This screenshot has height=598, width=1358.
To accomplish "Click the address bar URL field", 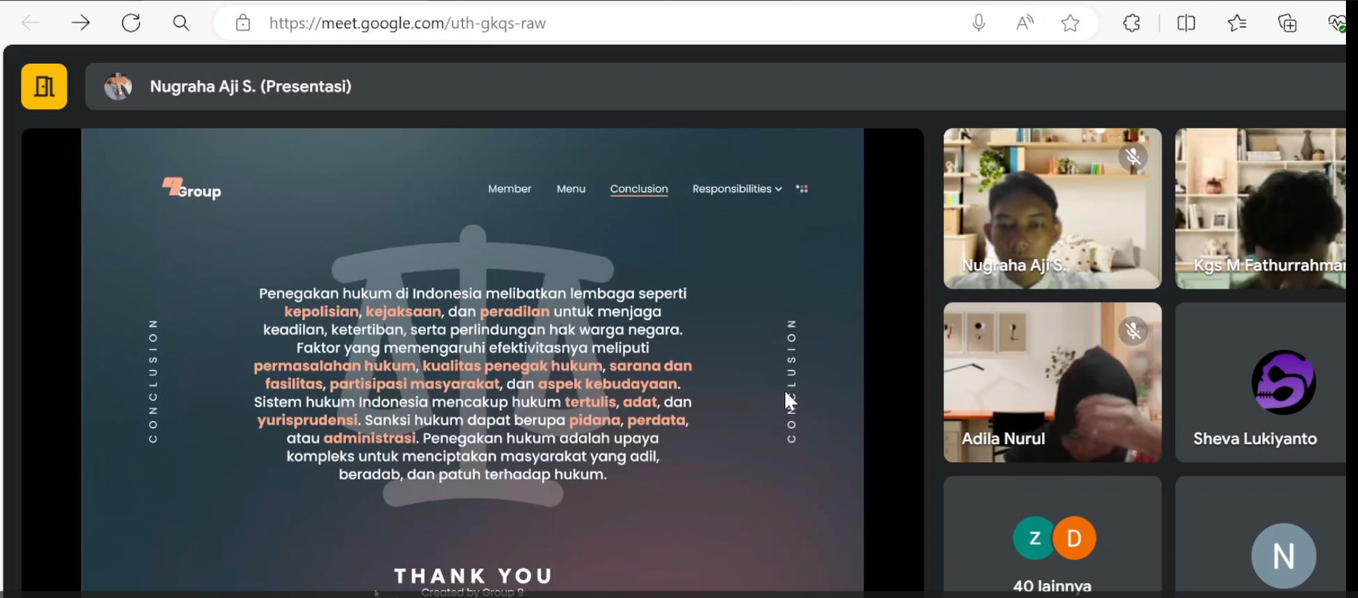I will (526, 23).
